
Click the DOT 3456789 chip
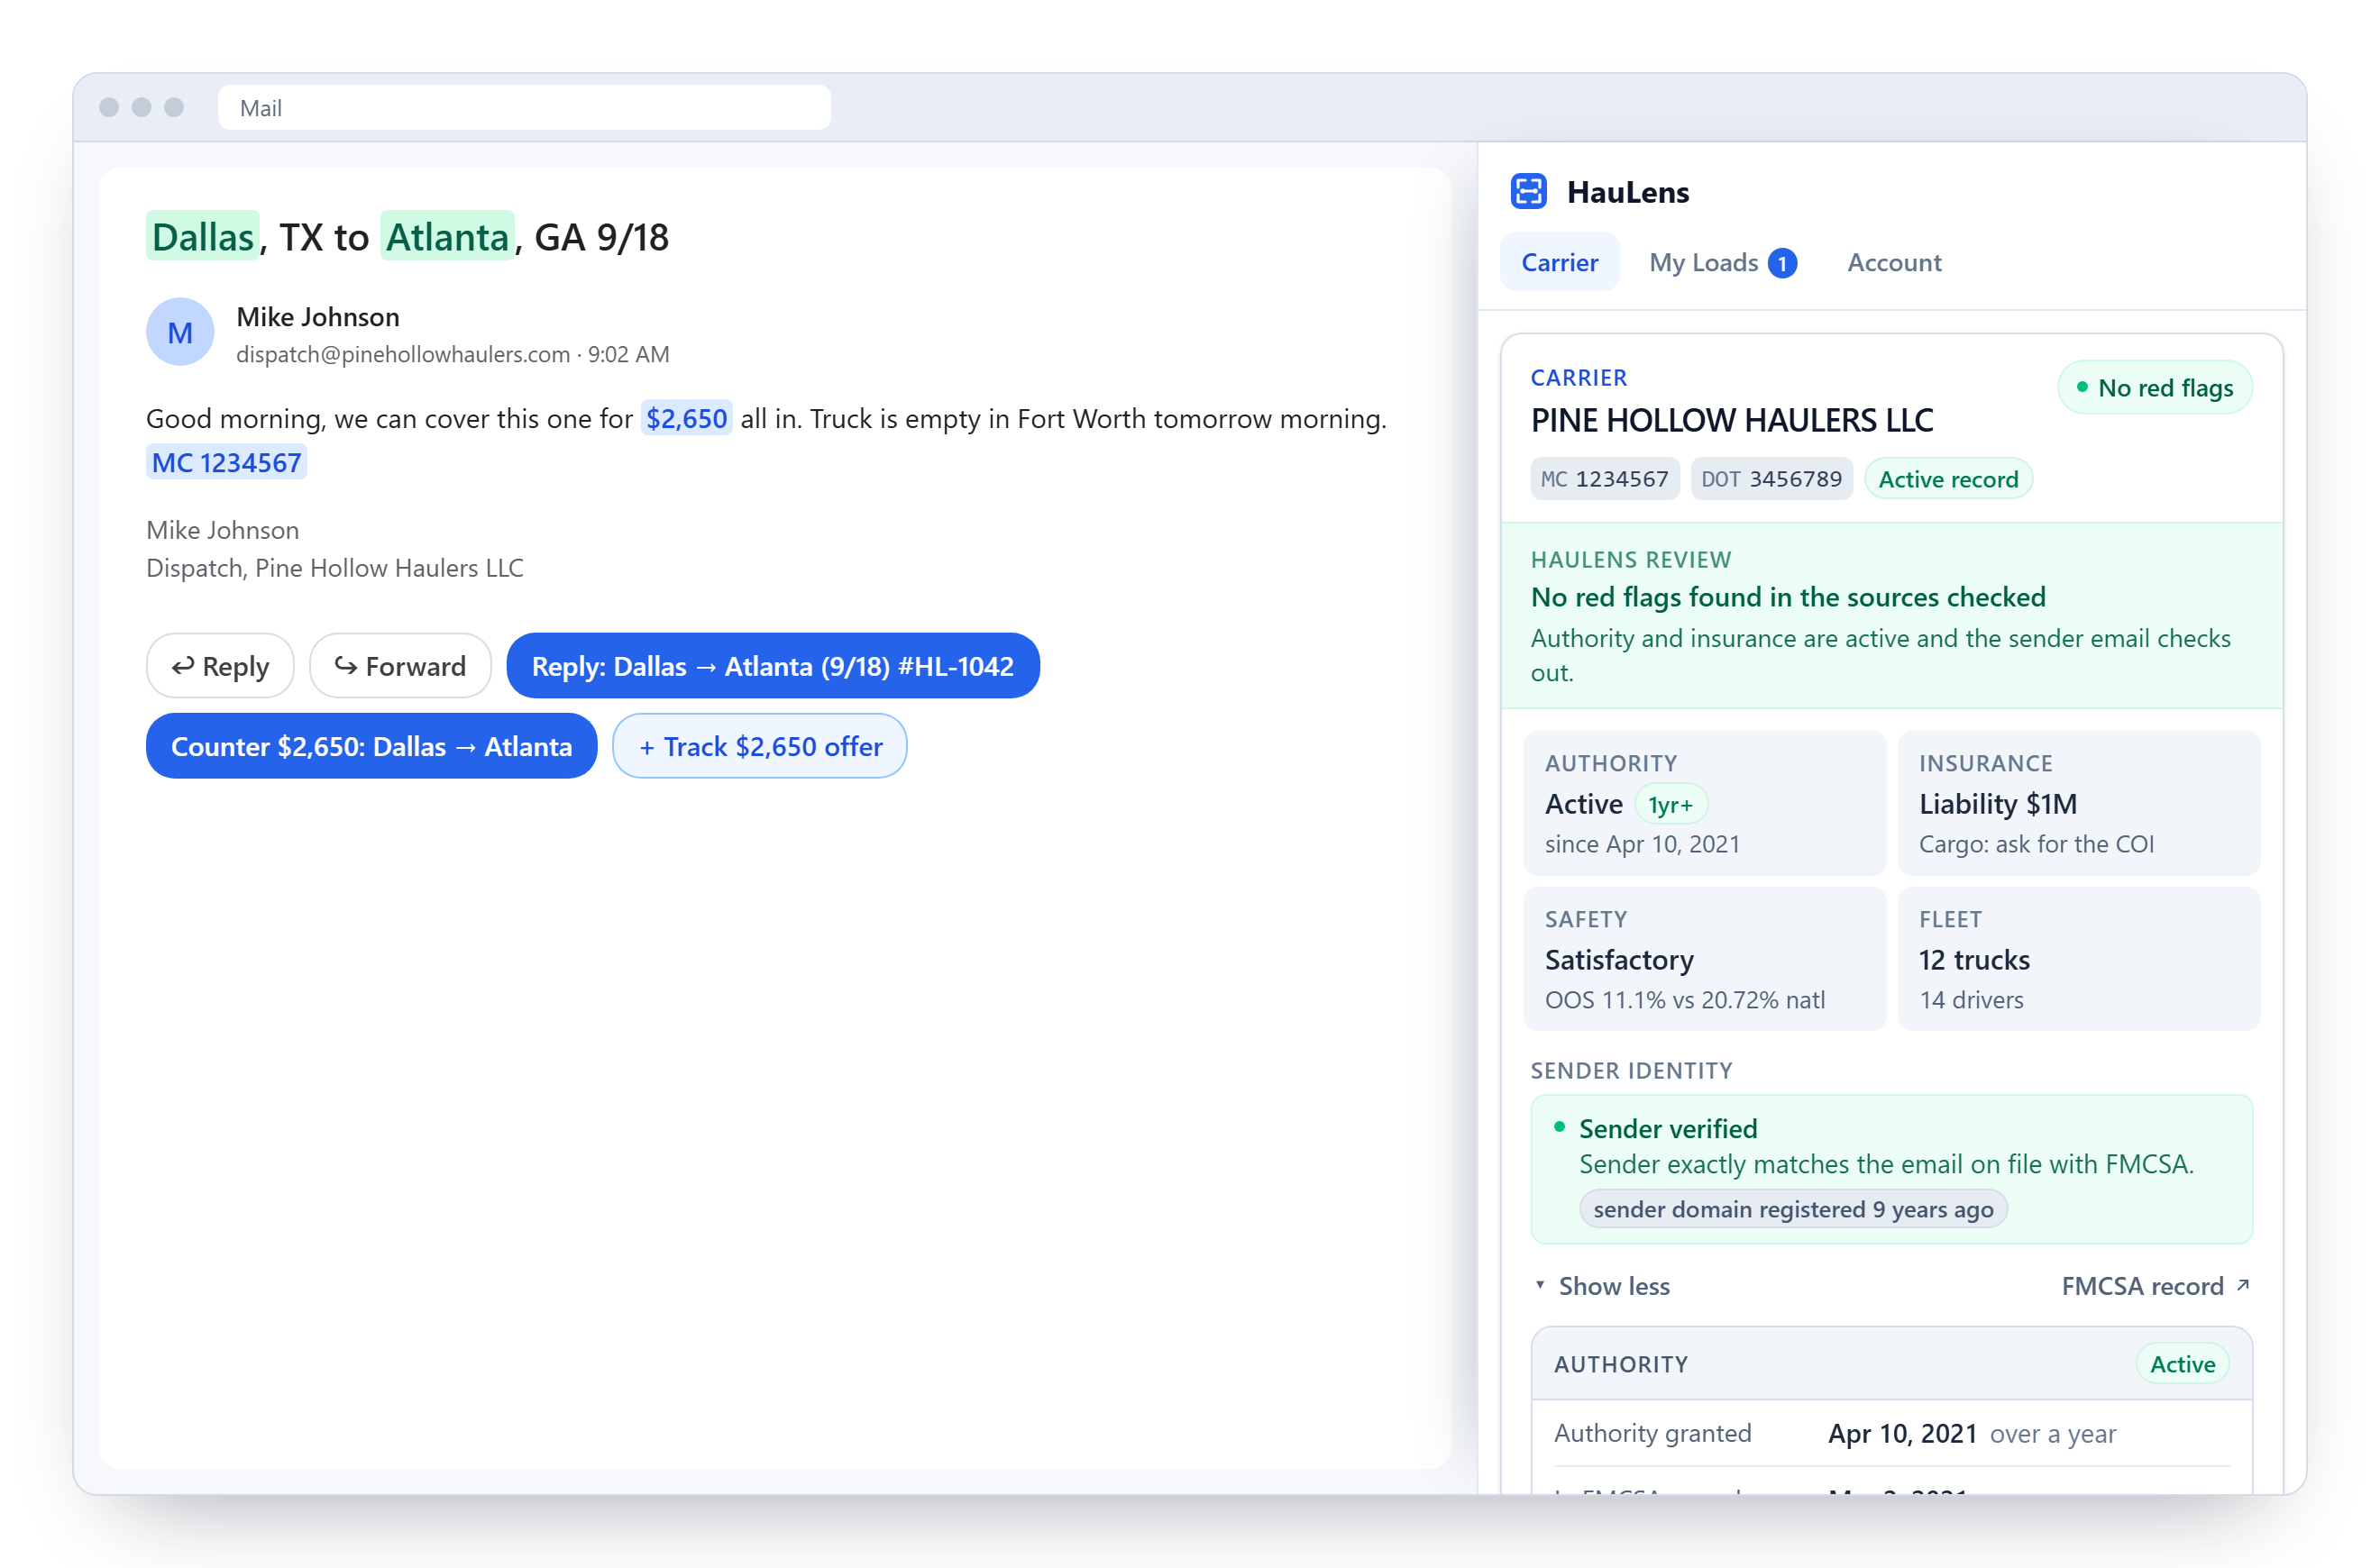coord(1771,479)
